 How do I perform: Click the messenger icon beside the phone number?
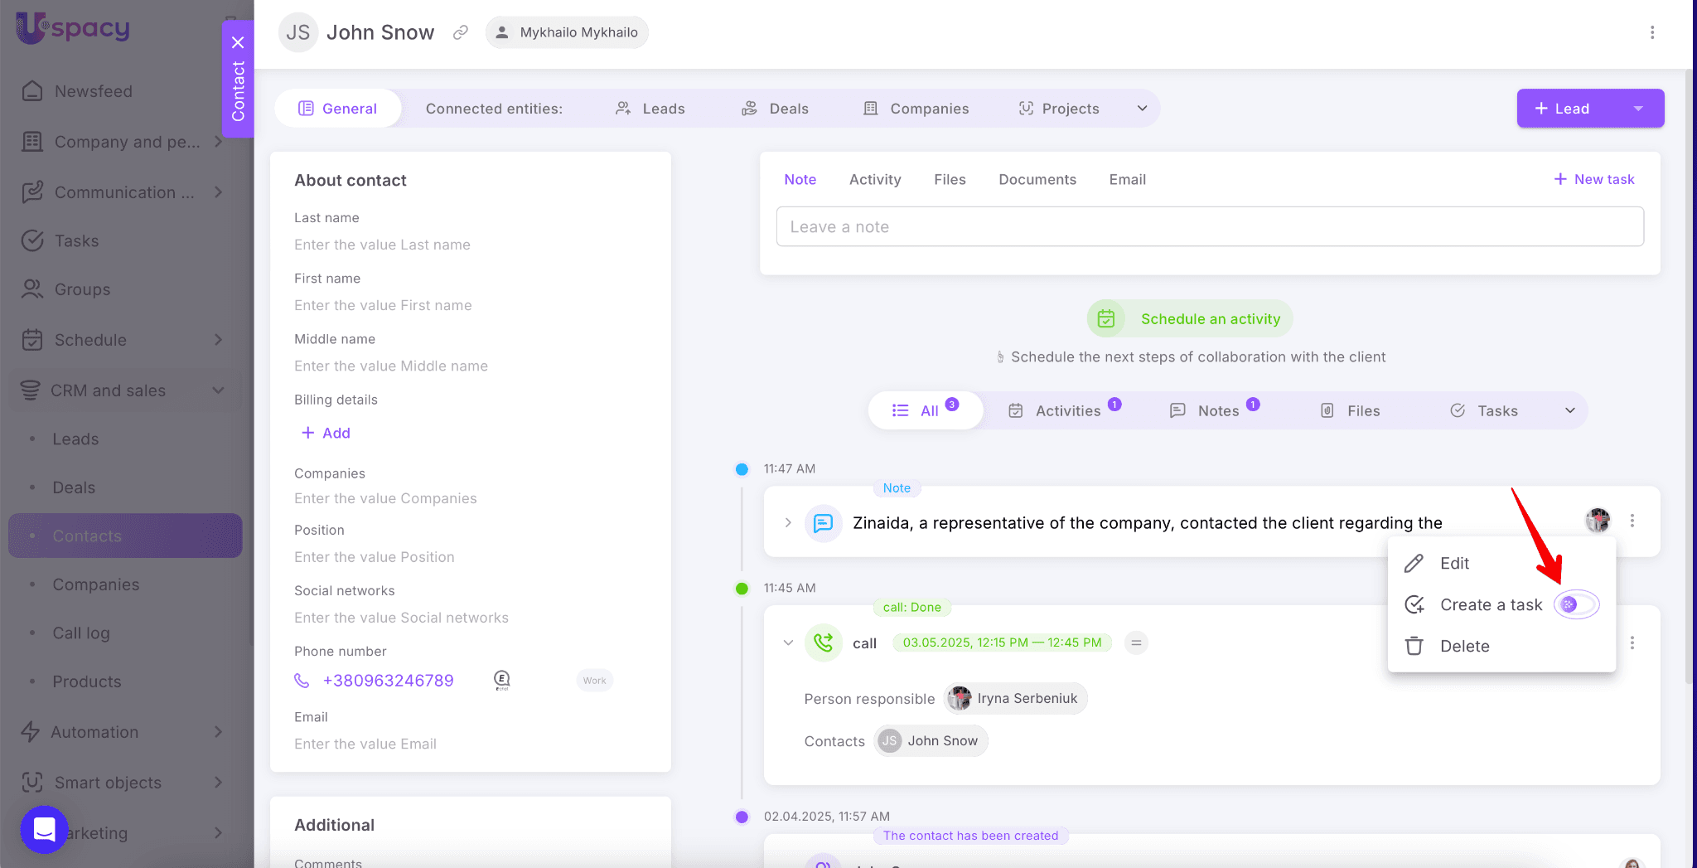501,681
